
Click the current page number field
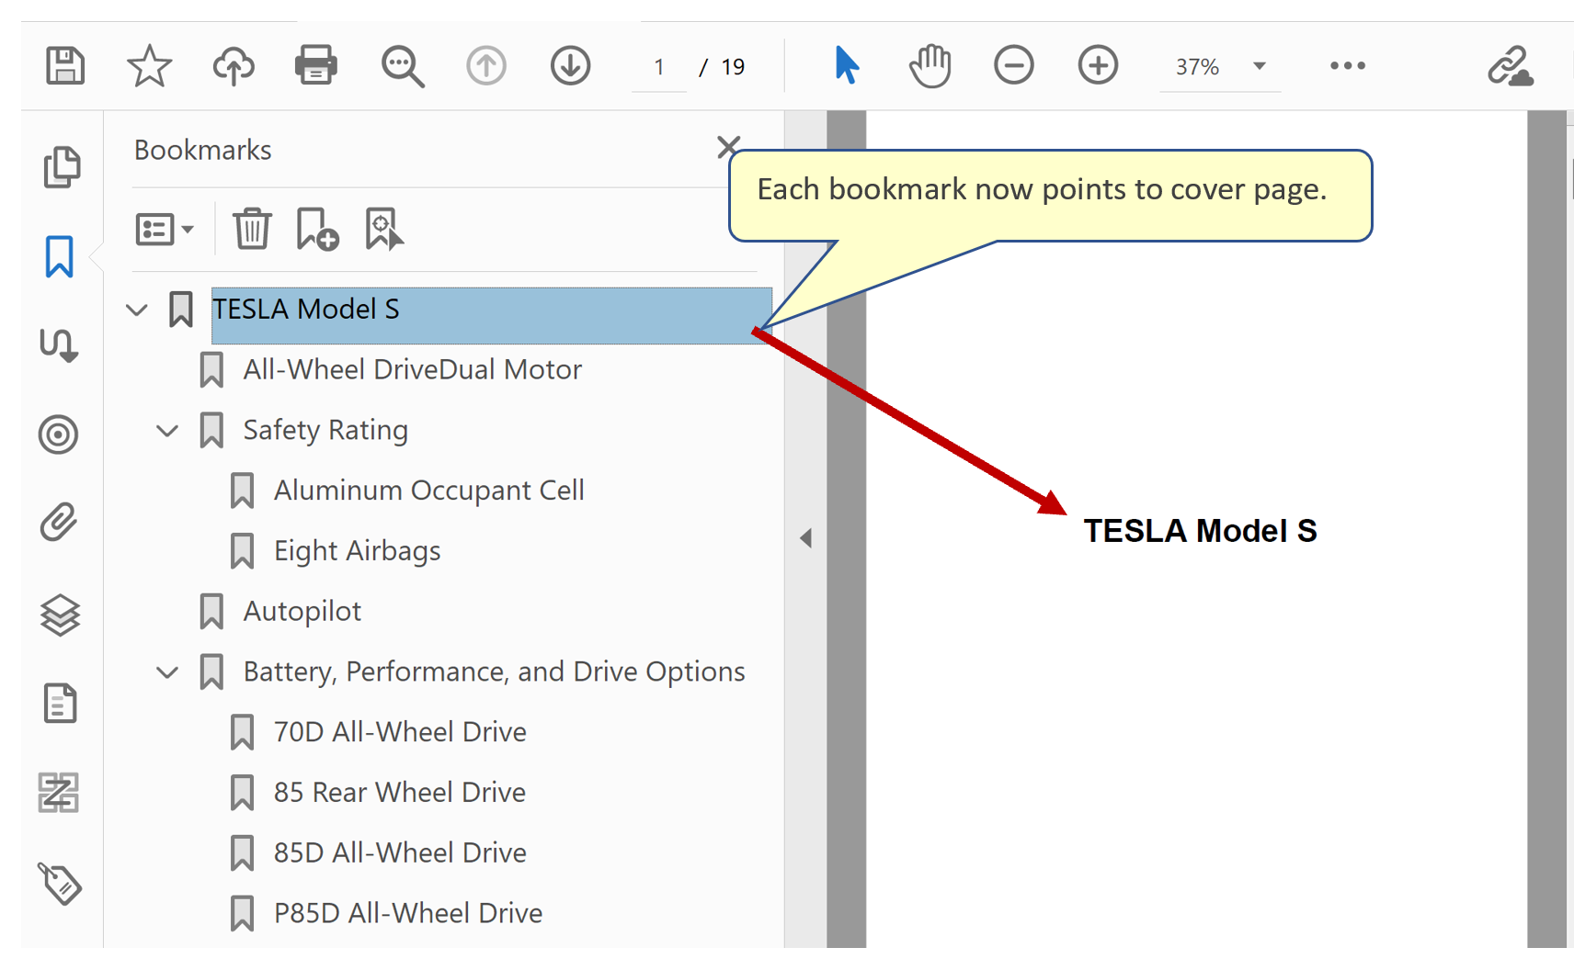click(x=659, y=67)
